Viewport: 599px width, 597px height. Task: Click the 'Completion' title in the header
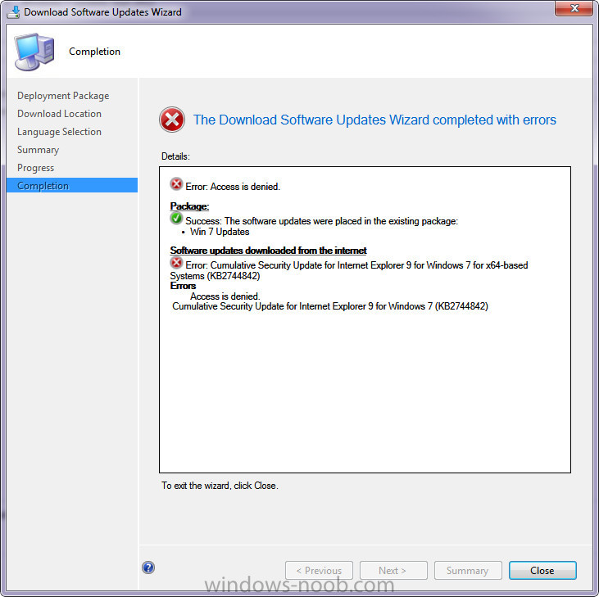coord(94,52)
